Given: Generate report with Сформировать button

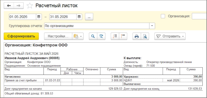Looking at the screenshot, I should coord(21,36).
